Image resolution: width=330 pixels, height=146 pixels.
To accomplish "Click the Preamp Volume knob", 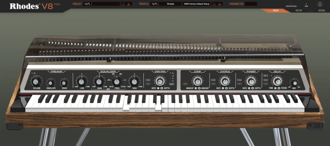I will coord(36,82).
